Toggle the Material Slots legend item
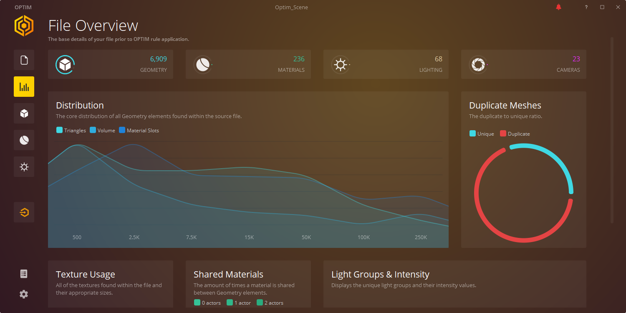The height and width of the screenshot is (313, 626). (139, 131)
